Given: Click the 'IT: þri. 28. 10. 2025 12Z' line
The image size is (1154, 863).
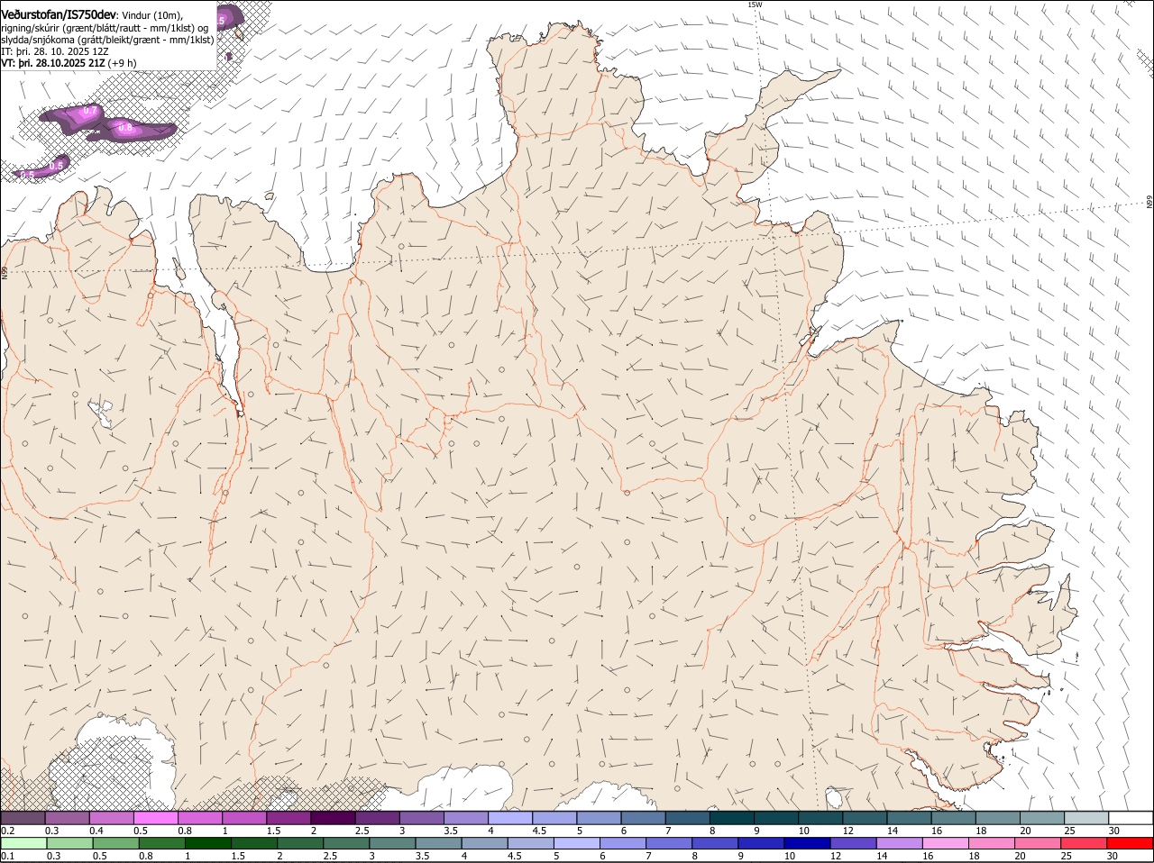Looking at the screenshot, I should pyautogui.click(x=53, y=51).
